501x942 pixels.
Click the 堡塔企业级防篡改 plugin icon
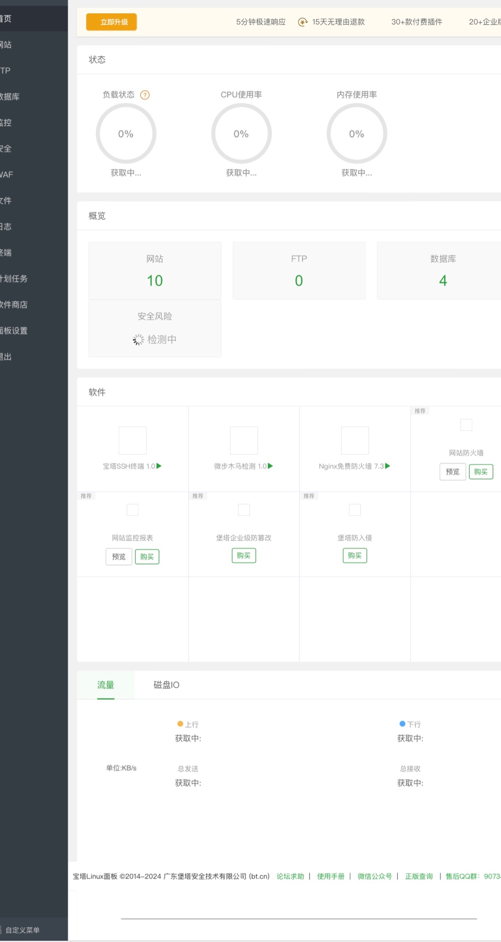244,510
